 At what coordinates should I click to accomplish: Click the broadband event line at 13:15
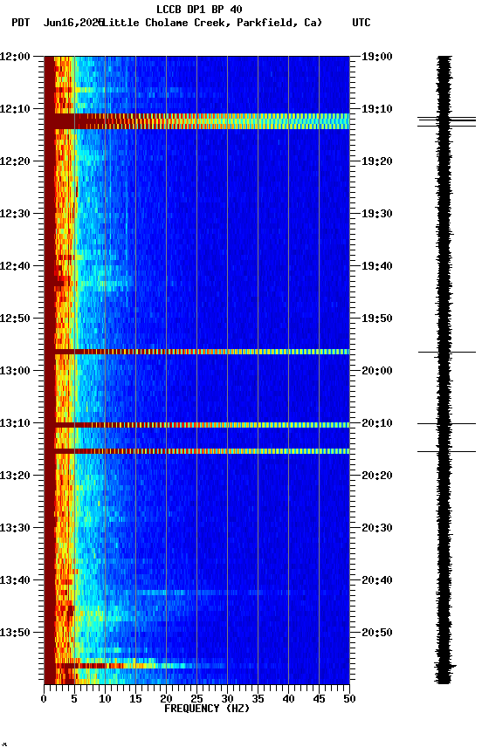tap(196, 451)
